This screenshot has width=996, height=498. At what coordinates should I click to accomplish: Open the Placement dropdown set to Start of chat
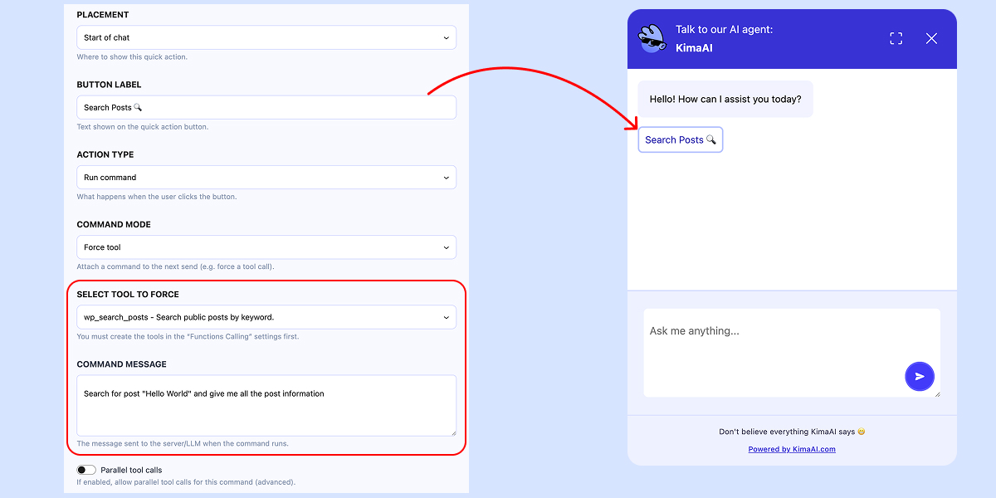(x=266, y=37)
